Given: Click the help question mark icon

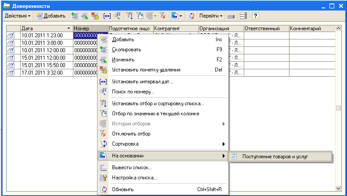Looking at the screenshot, I should pyautogui.click(x=255, y=16).
